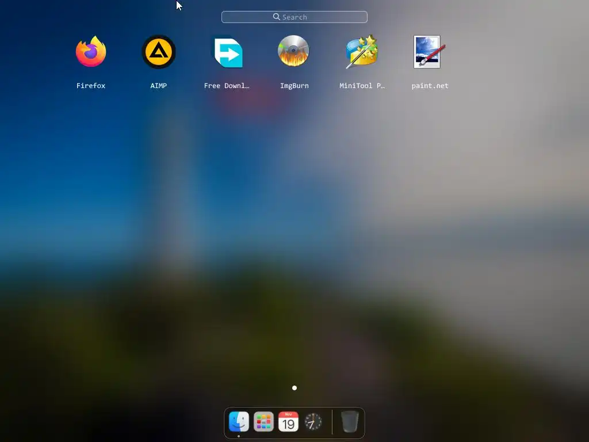Open the MiniTool Partition Wizard icon
Viewport: 589px width, 442px height.
click(362, 51)
